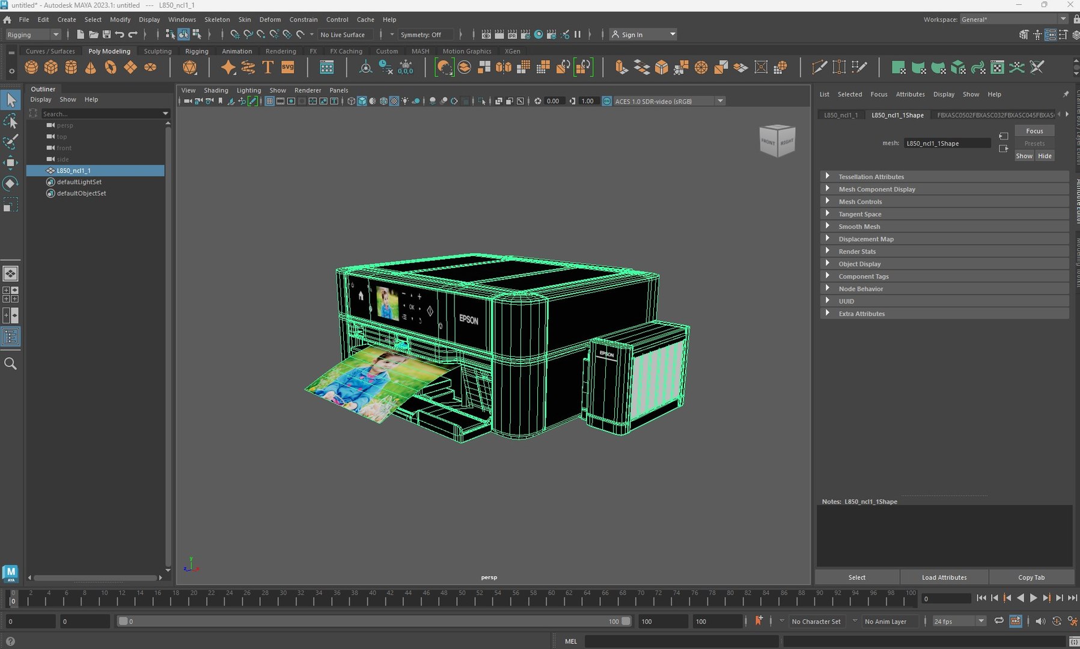
Task: Click the ViewCube in viewport
Action: pos(777,141)
